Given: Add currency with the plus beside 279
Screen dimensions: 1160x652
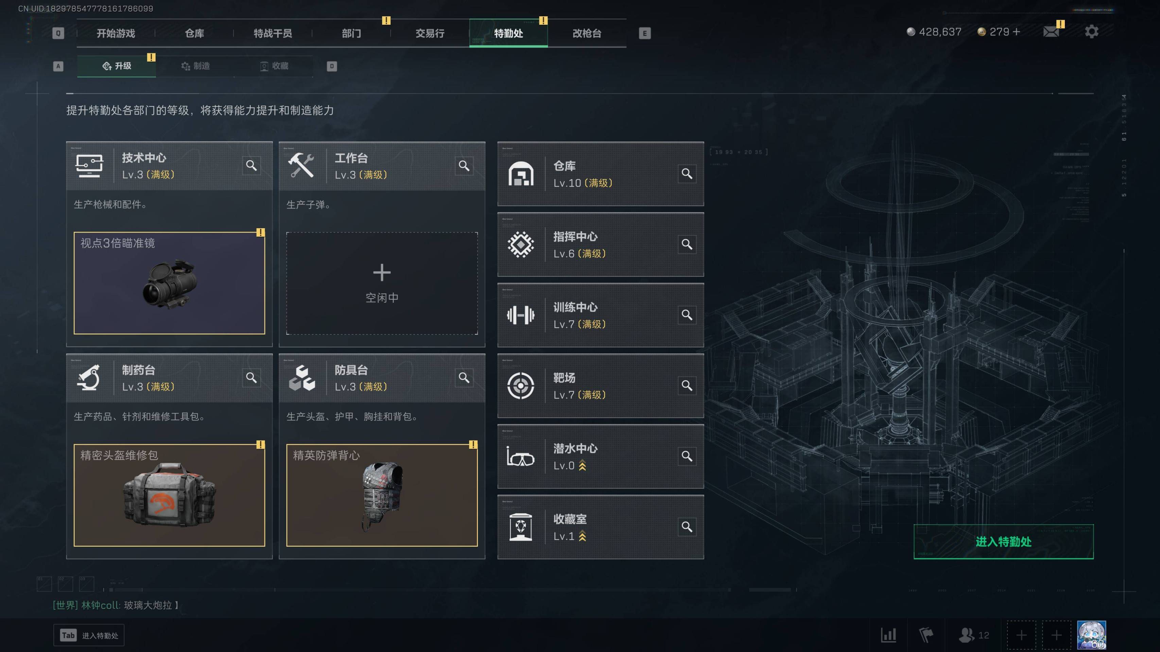Looking at the screenshot, I should (x=1016, y=32).
